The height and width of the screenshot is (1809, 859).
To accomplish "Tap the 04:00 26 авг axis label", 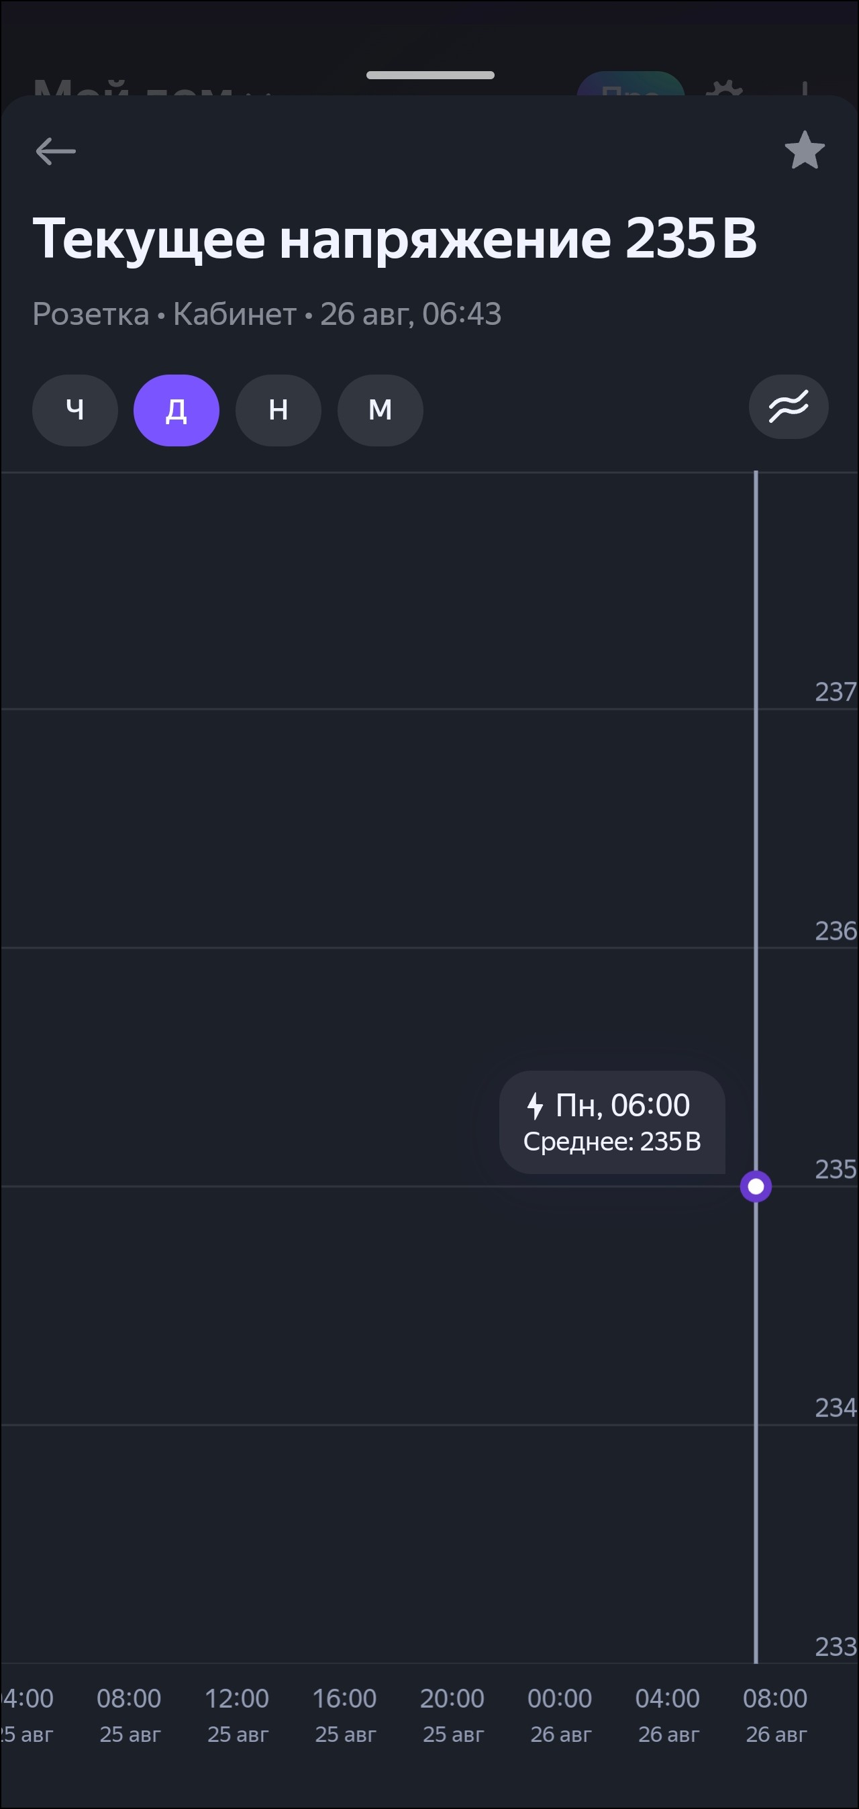I will pyautogui.click(x=667, y=1714).
